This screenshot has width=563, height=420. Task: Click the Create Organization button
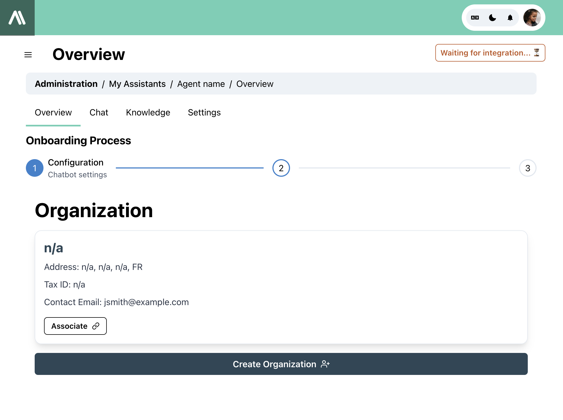coord(281,364)
